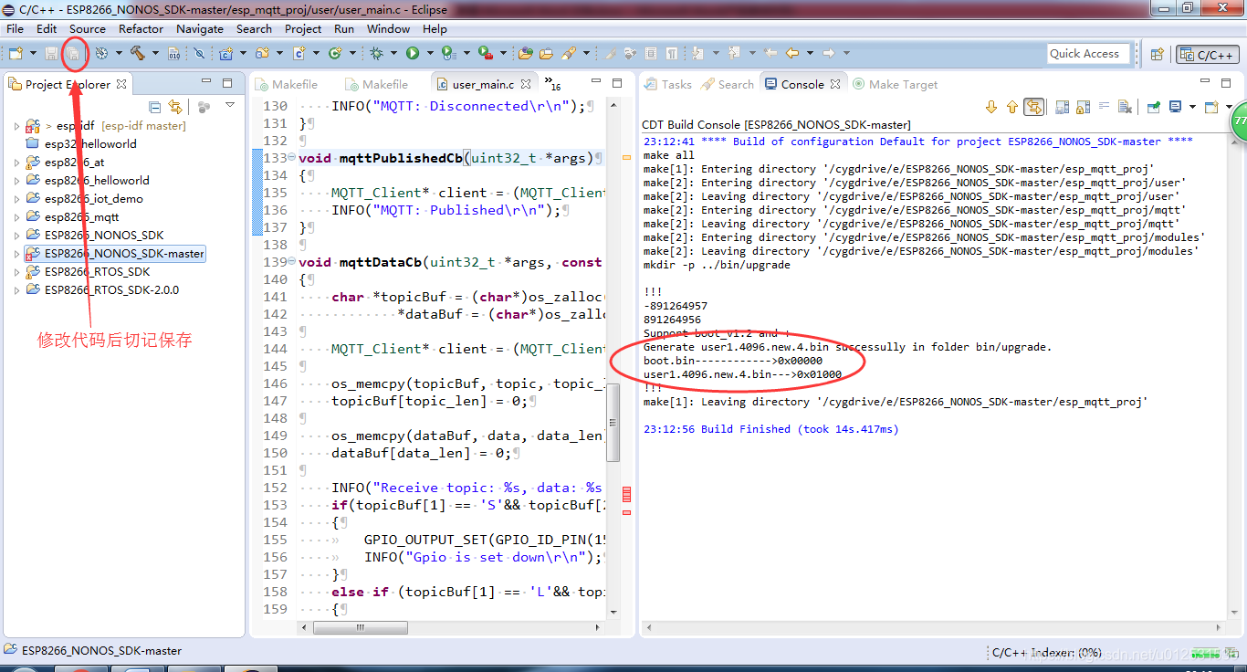
Task: Select the esp32_helloworld folder
Action: [x=90, y=144]
